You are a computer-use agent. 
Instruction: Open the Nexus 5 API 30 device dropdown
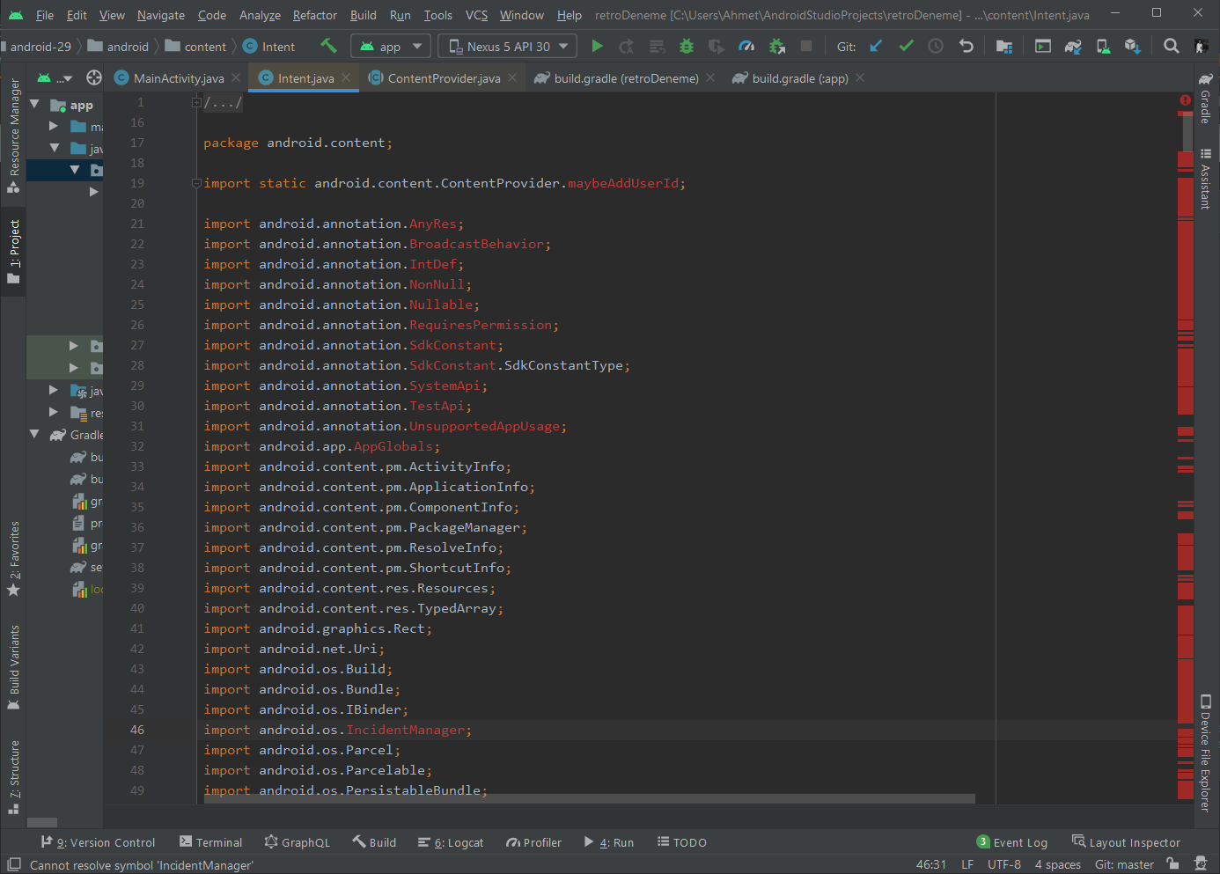click(x=508, y=47)
